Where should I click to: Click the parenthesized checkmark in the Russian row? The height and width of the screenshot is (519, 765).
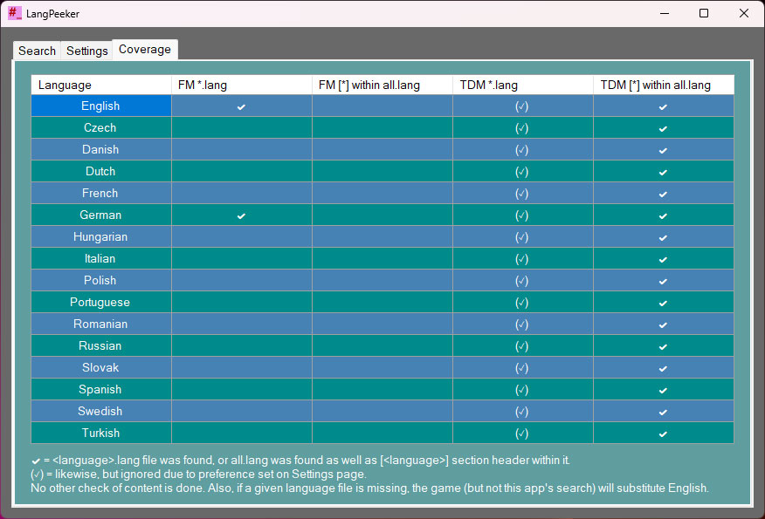click(522, 346)
